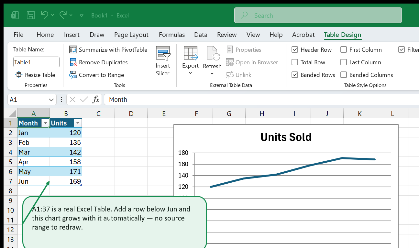Enable the Banded Columns checkbox
Screen dimensions: 419x248
[x=344, y=75]
